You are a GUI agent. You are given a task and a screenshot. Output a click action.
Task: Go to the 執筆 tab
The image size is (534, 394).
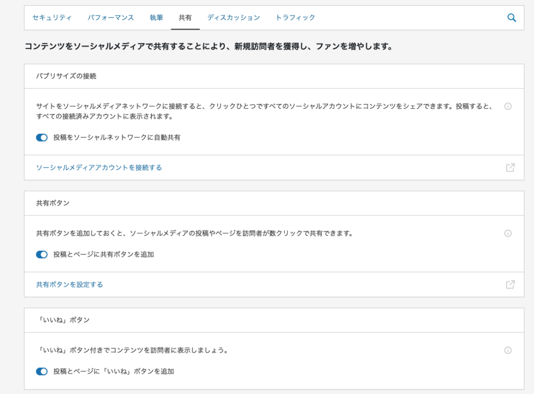click(x=156, y=18)
